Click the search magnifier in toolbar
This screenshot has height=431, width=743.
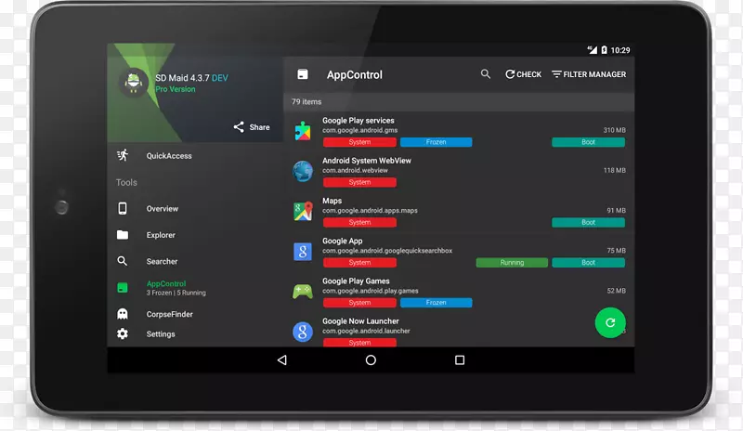(x=486, y=74)
